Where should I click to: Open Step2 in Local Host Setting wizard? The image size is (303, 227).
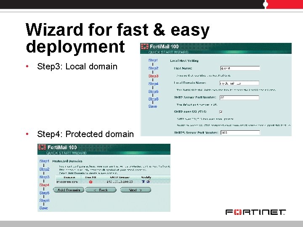tap(153, 68)
